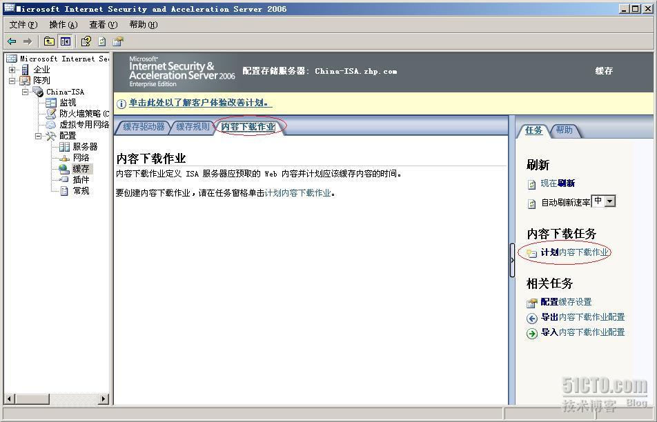Screen dimensions: 657x422
Task: Select the 虚拟专用网络 tree item label
Action: [x=84, y=124]
